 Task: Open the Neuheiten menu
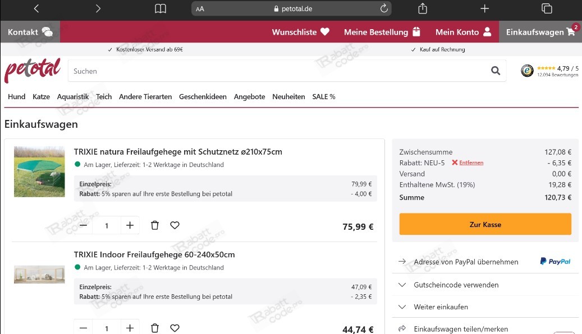(x=289, y=97)
